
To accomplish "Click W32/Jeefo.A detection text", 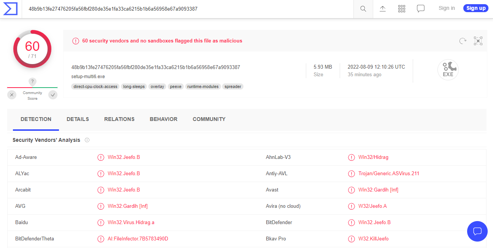I will pyautogui.click(x=372, y=206).
